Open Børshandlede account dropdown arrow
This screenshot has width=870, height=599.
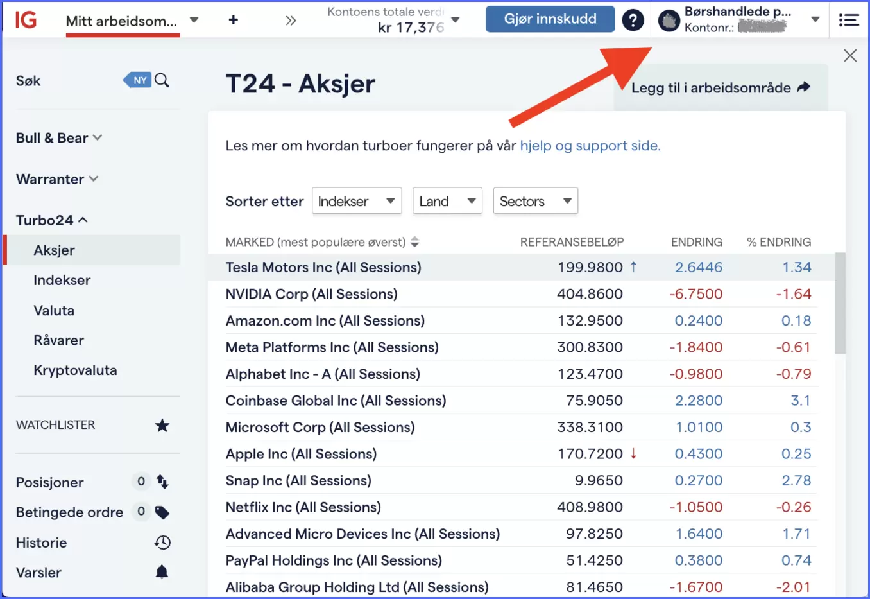(x=815, y=19)
